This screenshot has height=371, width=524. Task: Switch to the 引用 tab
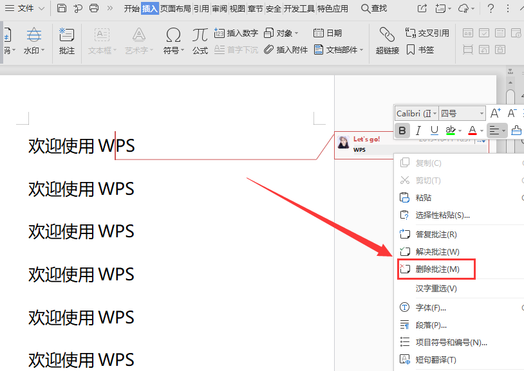click(201, 8)
